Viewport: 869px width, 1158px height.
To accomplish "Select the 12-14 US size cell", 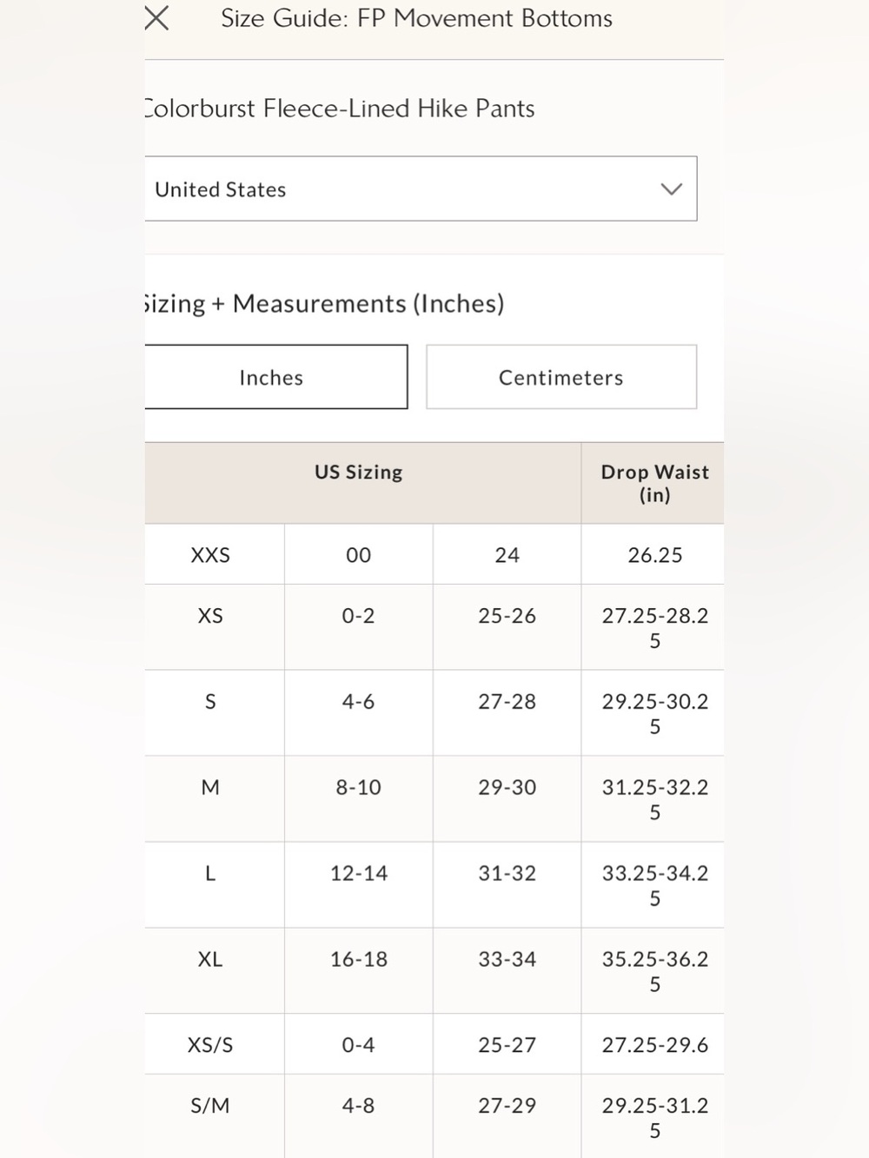I will tap(359, 874).
